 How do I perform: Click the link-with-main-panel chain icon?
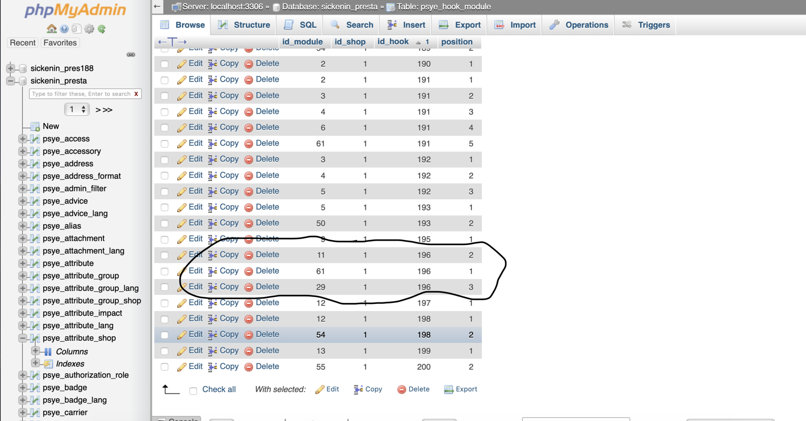tap(131, 55)
